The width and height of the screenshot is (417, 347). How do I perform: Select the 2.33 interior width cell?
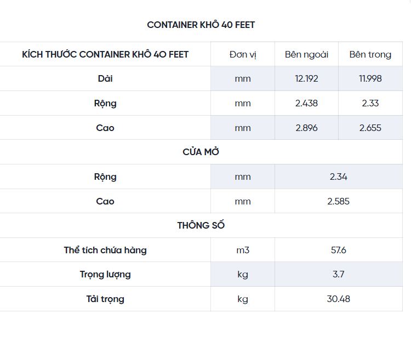370,103
